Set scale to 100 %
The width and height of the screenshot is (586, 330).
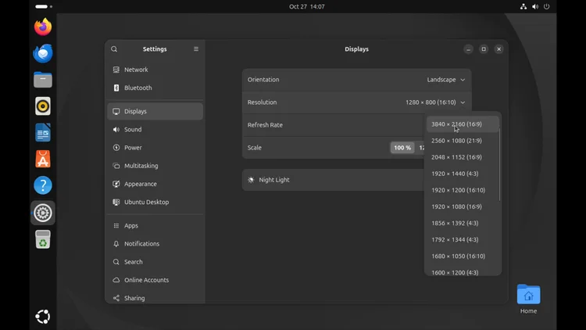coord(402,148)
